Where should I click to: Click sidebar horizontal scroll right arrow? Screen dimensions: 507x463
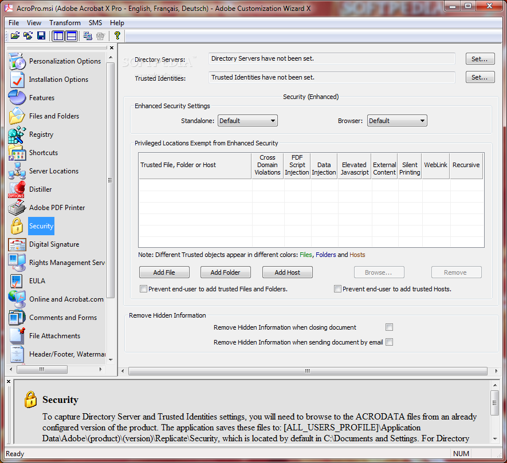pos(101,369)
